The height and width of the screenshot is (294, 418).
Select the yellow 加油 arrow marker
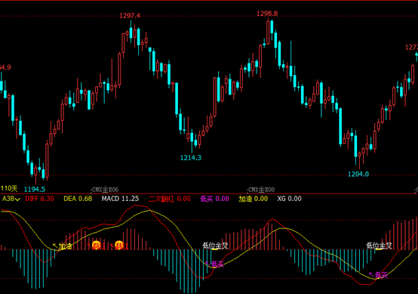[x=63, y=246]
